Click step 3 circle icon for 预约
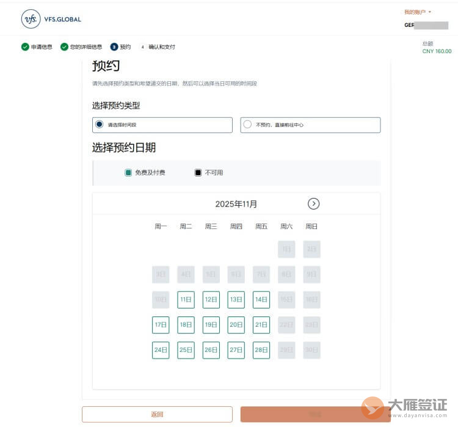This screenshot has height=427, width=458. click(114, 47)
